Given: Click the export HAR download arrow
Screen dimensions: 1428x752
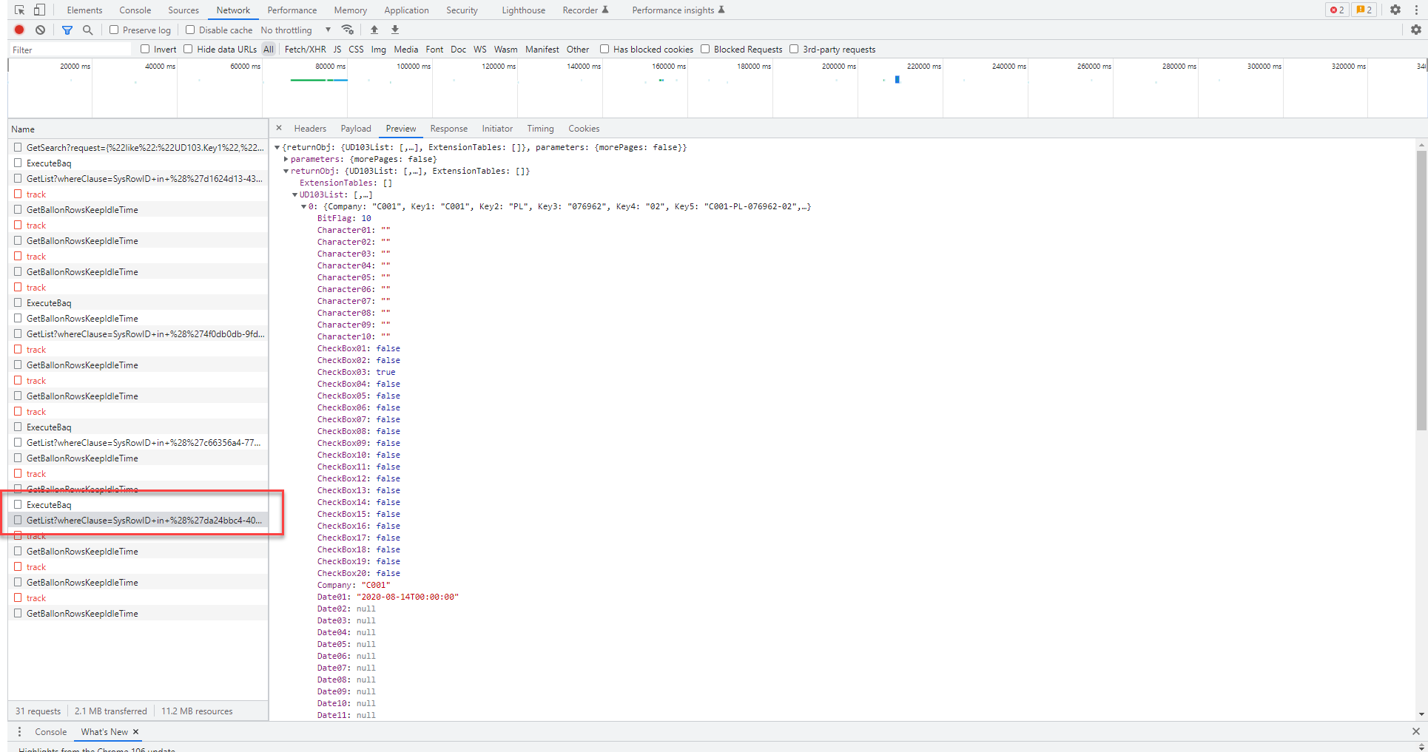Looking at the screenshot, I should (x=395, y=30).
